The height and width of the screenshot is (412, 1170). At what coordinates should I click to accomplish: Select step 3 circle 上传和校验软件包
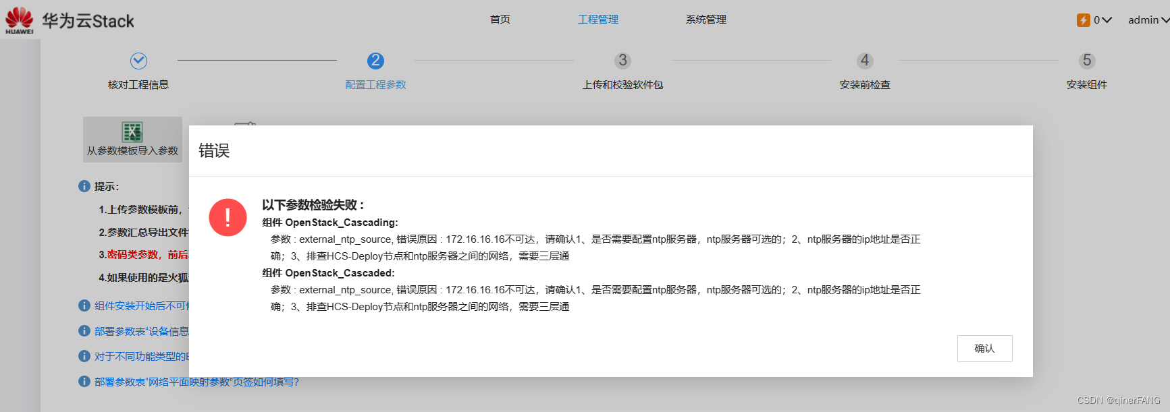coord(622,61)
